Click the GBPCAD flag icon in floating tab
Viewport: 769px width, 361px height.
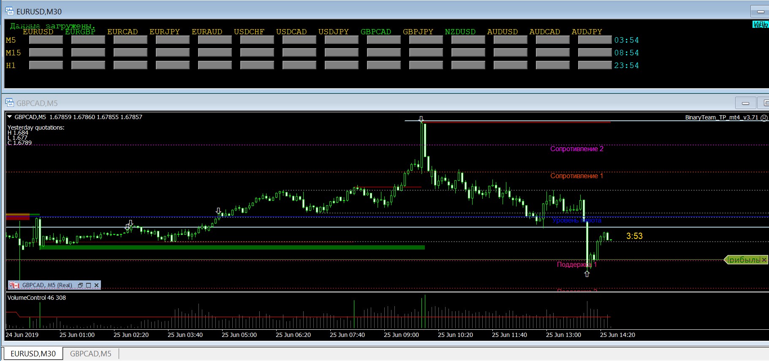[x=14, y=285]
